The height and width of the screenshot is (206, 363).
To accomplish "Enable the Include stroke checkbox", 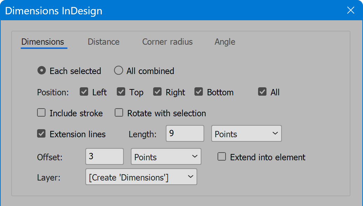I will click(x=41, y=112).
